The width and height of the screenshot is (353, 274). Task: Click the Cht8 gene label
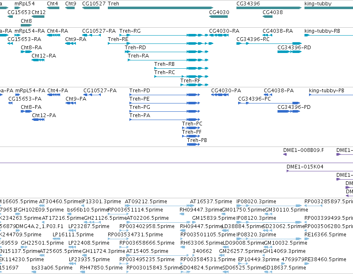(x=26, y=21)
